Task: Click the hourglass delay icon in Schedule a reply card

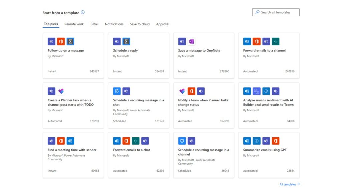Action: coord(126,41)
